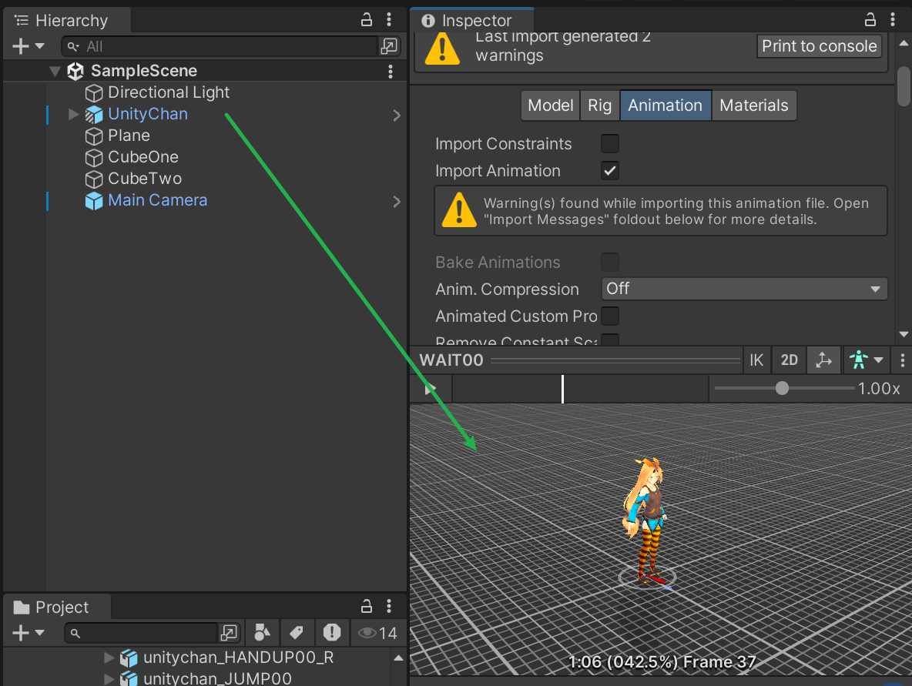Viewport: 912px width, 686px height.
Task: Toggle hidden packages visibility count
Action: (377, 633)
